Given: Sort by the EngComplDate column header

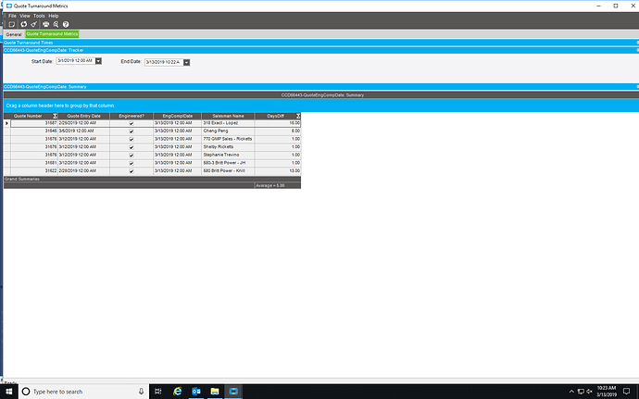Looking at the screenshot, I should [x=178, y=116].
